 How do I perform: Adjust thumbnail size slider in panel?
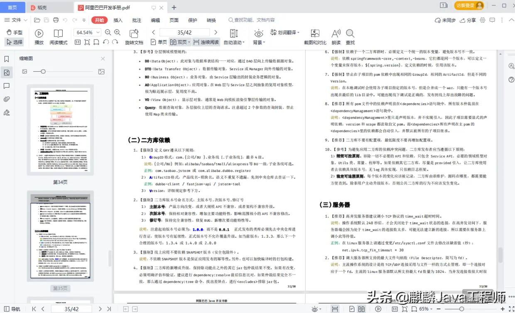[42, 72]
